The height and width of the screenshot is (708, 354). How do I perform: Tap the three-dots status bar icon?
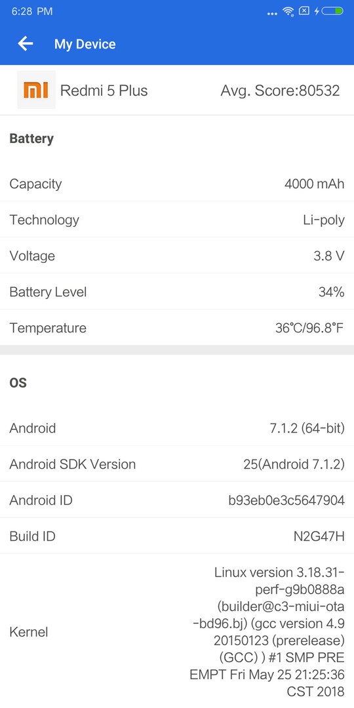tap(272, 14)
